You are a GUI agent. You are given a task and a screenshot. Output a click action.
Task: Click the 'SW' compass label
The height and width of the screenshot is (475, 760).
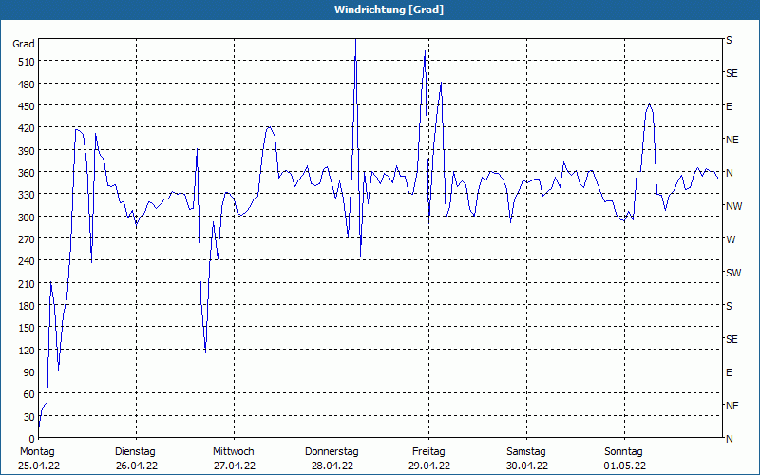[x=733, y=273]
